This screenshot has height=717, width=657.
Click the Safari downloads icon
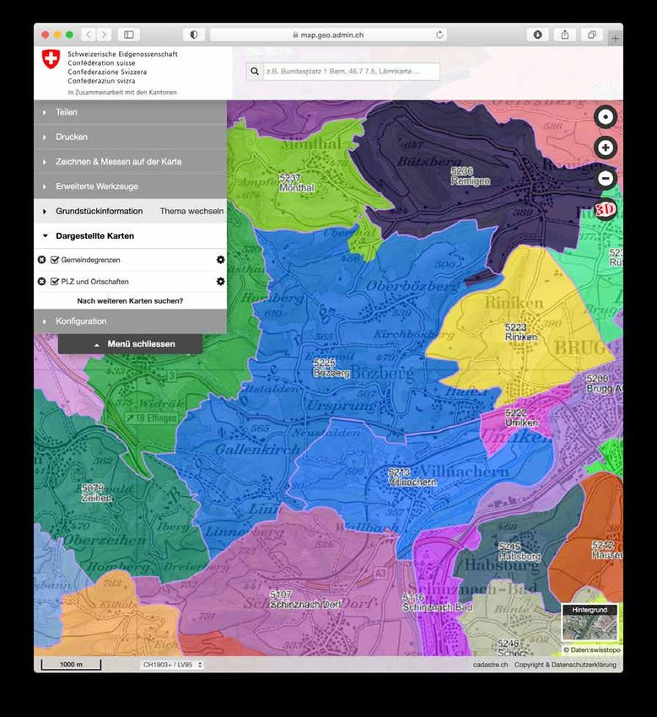(x=537, y=35)
